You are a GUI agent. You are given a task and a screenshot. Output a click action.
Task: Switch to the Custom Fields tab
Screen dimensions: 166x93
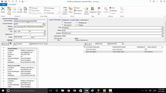[75, 20]
